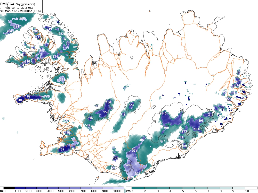Click the visibility value 223
Image resolution: width=258 pixels, height=193 pixels.
pos(131,105)
